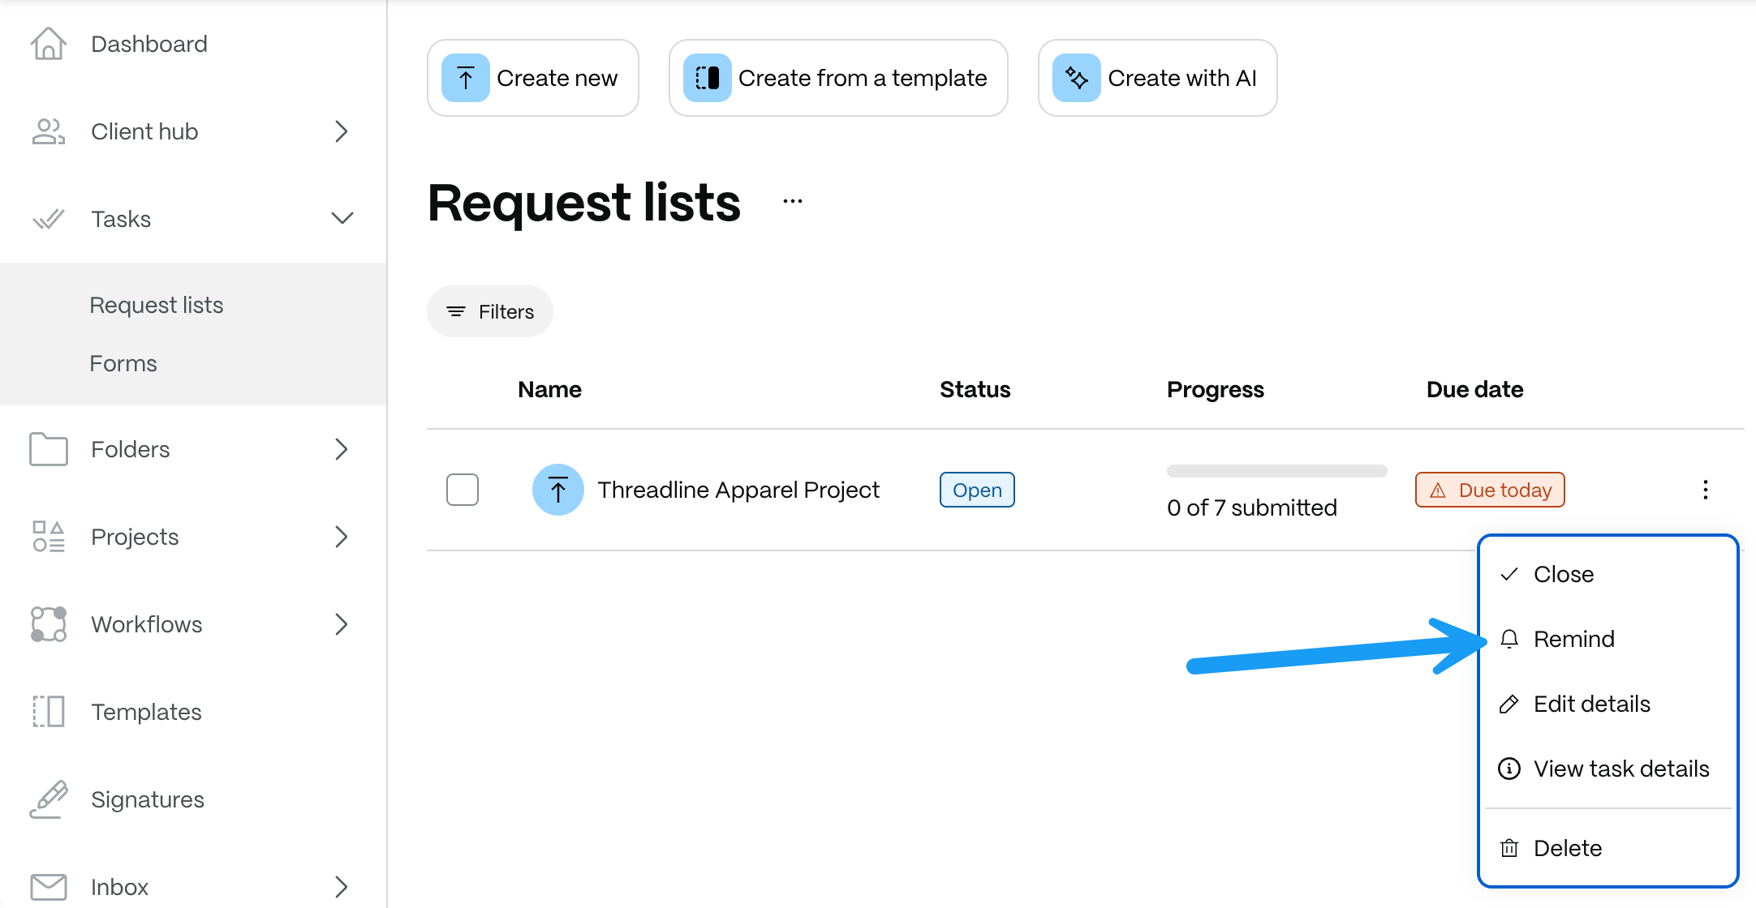Click the vertical kebab menu for Threadline row
This screenshot has height=908, width=1756.
(x=1706, y=490)
